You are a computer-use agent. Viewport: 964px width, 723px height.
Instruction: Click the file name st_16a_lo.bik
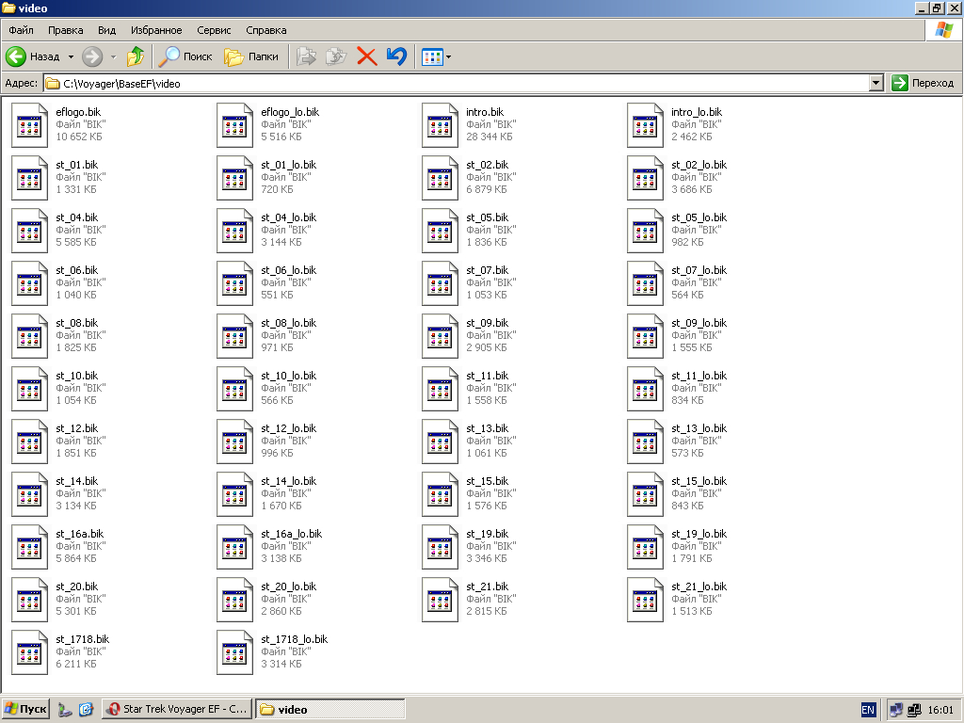click(292, 534)
